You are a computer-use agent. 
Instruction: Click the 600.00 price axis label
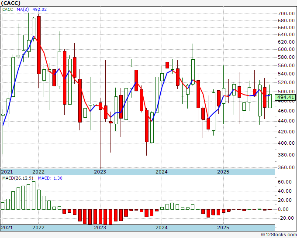[286, 49]
